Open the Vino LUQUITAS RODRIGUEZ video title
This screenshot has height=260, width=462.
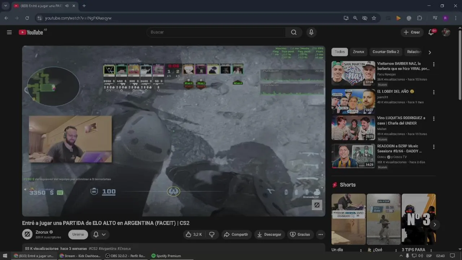[x=401, y=121]
